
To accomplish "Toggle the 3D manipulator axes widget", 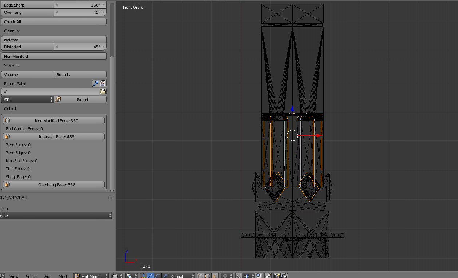I will pyautogui.click(x=143, y=276).
